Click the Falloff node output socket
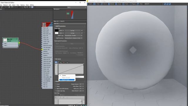This screenshot has width=188, height=106. (19, 43)
